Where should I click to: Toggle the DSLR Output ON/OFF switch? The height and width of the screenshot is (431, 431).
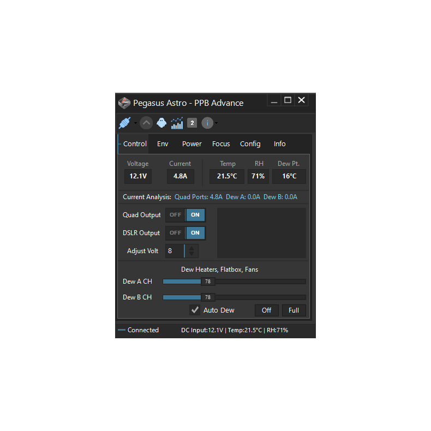coord(185,233)
